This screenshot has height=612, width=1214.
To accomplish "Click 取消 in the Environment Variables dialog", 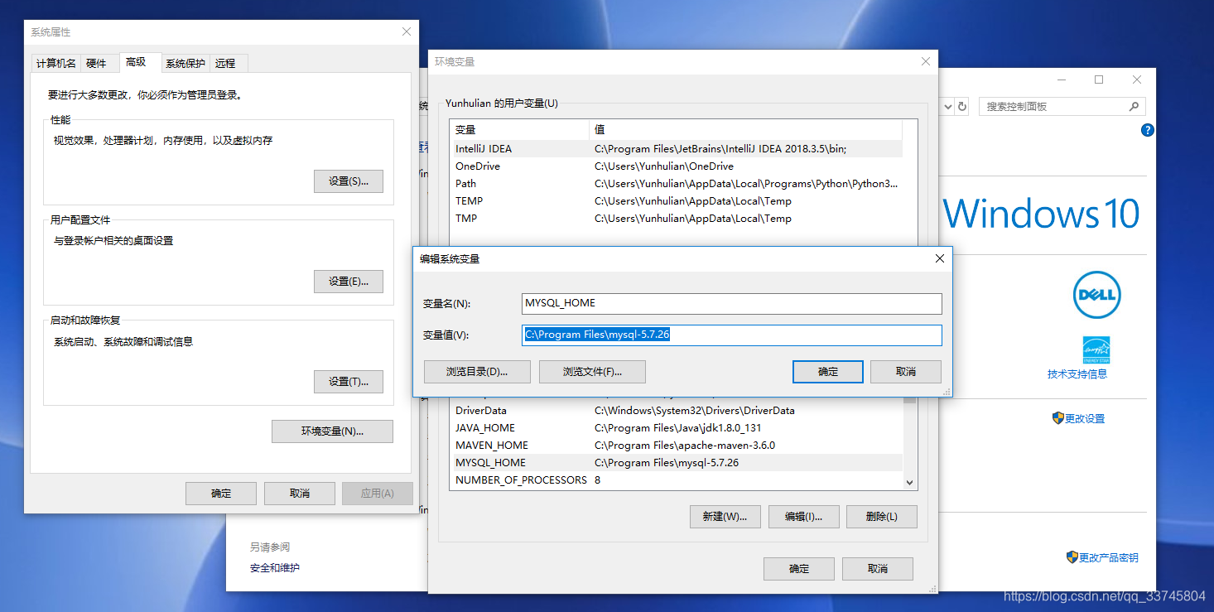I will [878, 569].
